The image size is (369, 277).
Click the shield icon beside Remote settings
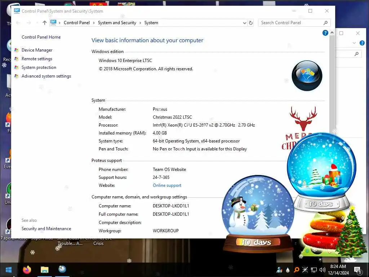(x=16, y=59)
